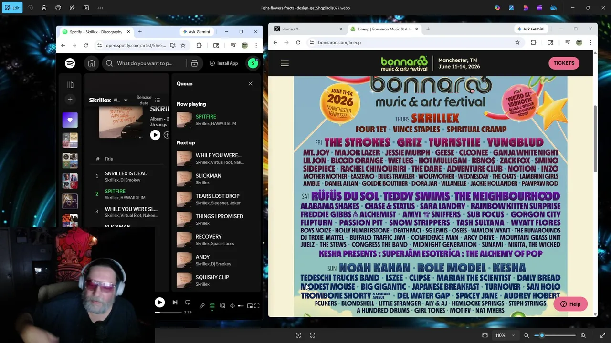The height and width of the screenshot is (343, 611).
Task: Click the open.spotify.com address bar
Action: [136, 45]
